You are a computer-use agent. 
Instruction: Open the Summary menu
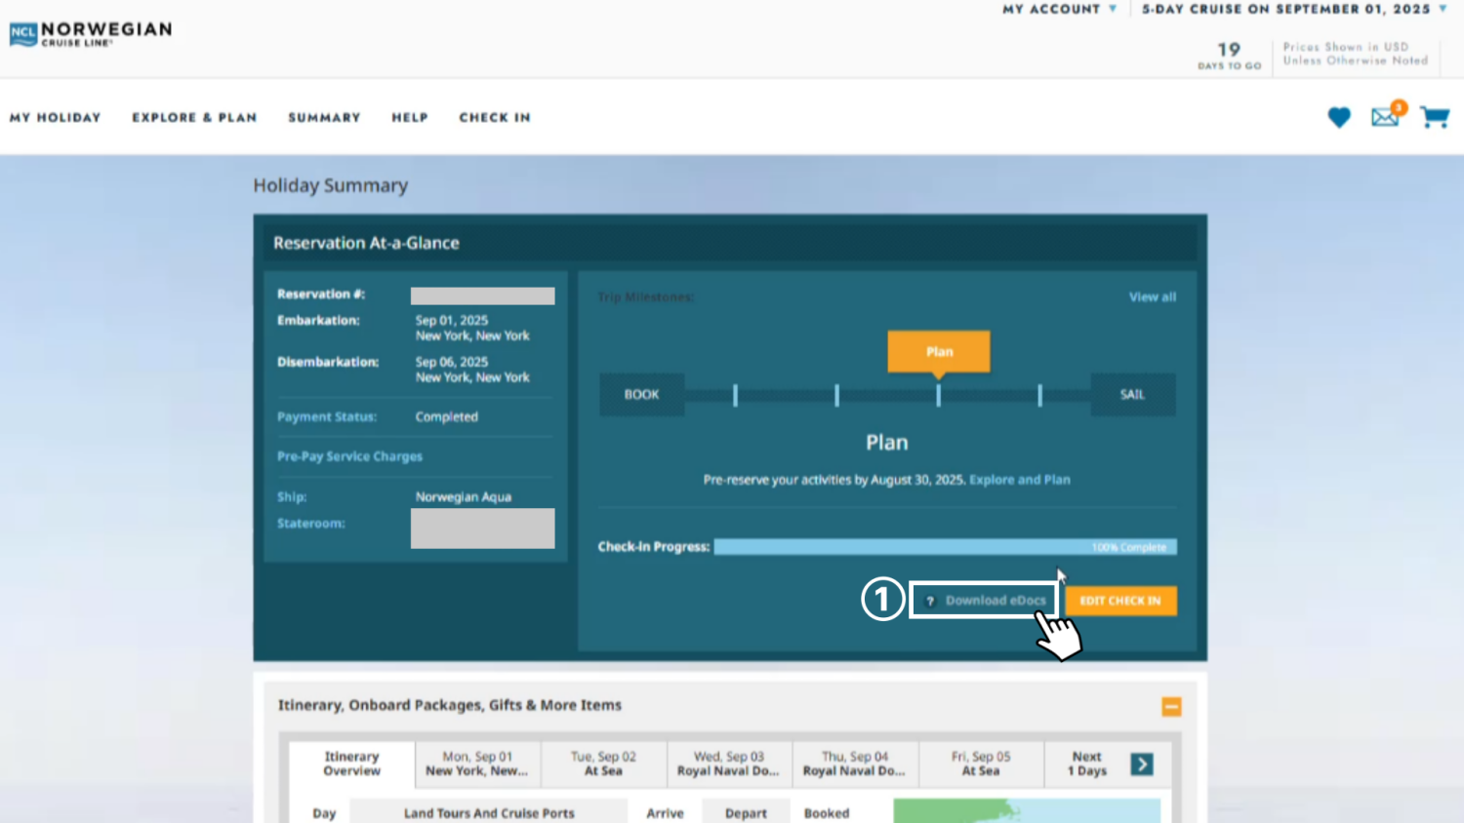click(x=324, y=117)
